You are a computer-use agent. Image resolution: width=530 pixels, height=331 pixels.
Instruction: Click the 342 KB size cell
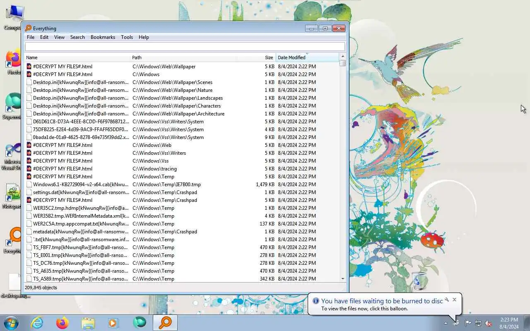click(x=267, y=278)
